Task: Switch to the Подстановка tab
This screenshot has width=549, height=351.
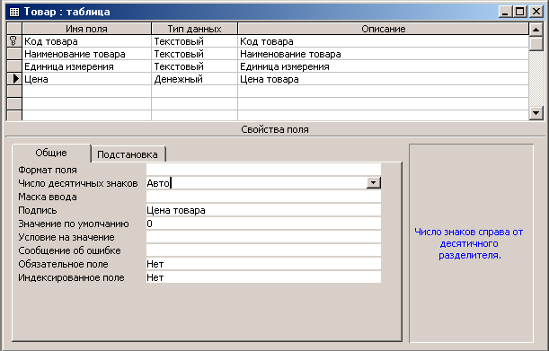Action: tap(128, 154)
